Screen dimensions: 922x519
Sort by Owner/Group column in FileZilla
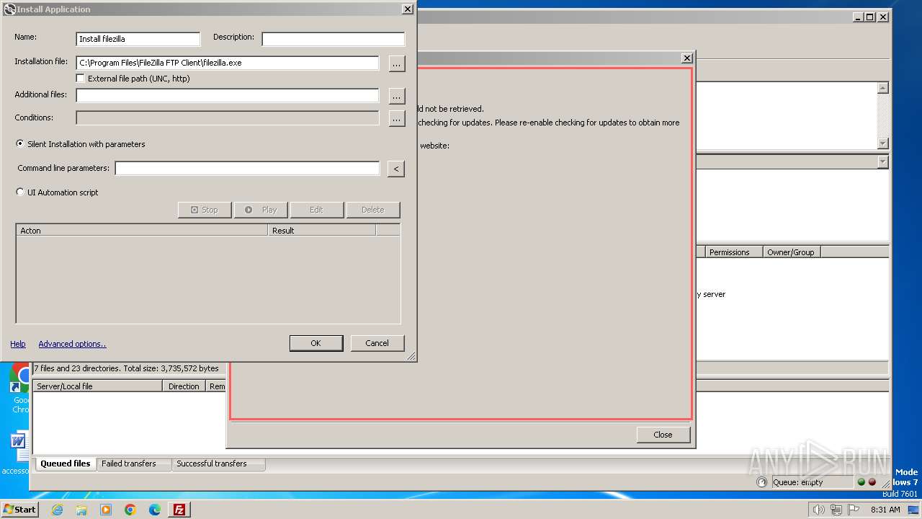coord(792,252)
